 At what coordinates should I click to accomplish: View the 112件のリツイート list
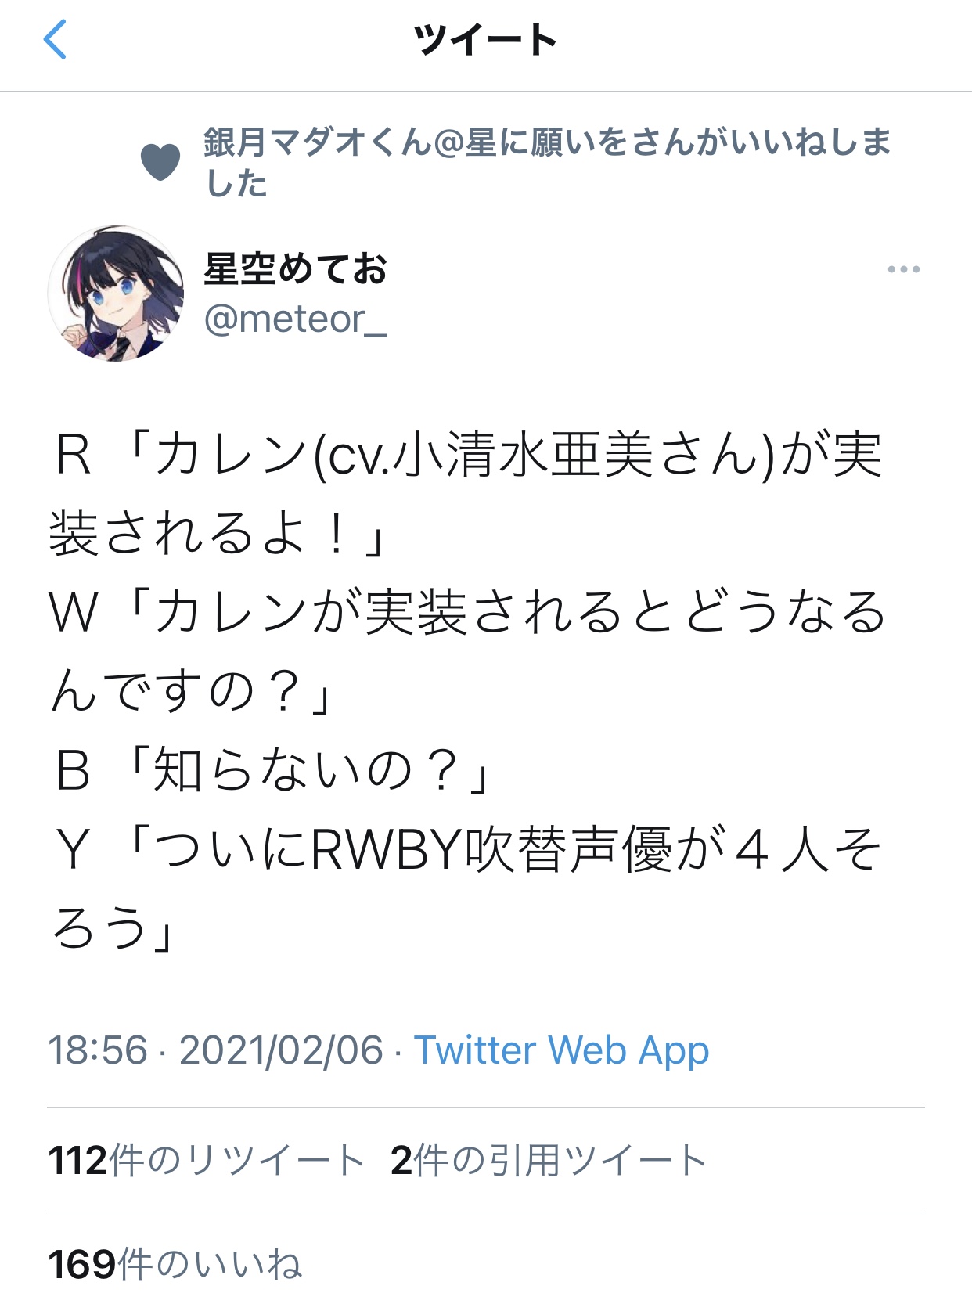pyautogui.click(x=206, y=1160)
